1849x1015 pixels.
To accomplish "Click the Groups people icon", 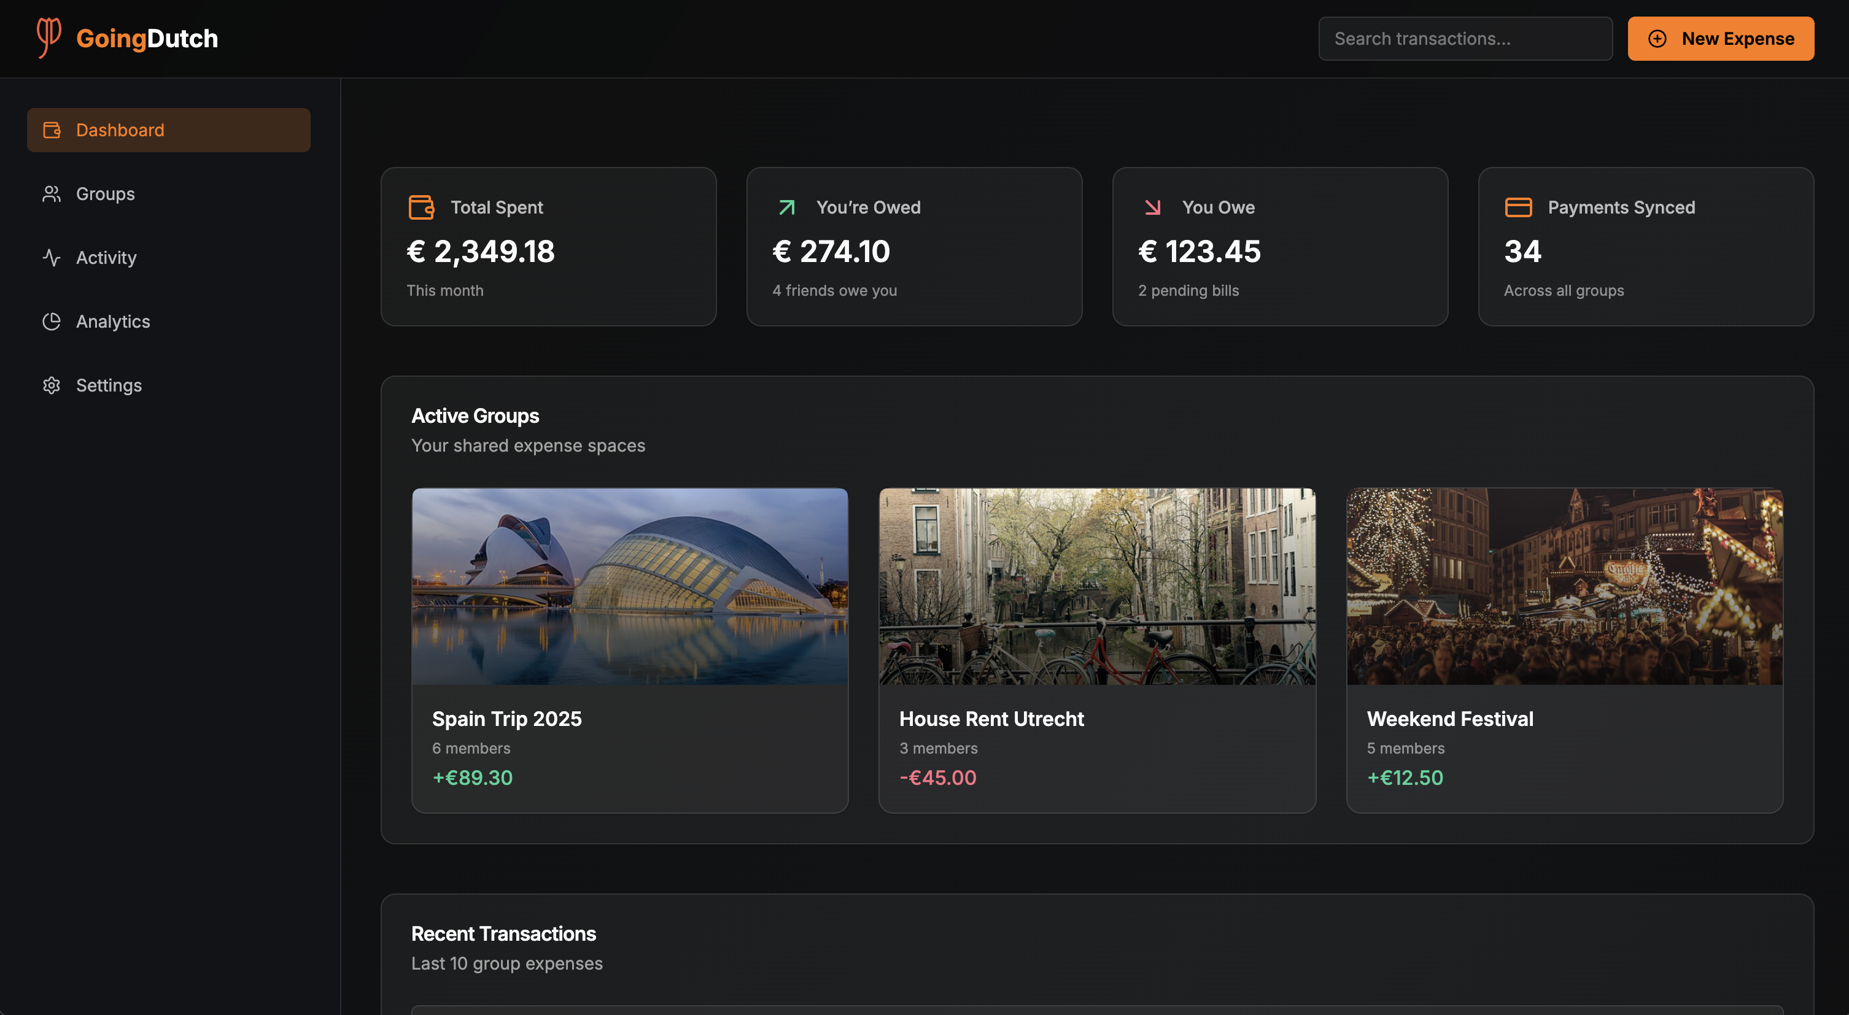I will 52,194.
